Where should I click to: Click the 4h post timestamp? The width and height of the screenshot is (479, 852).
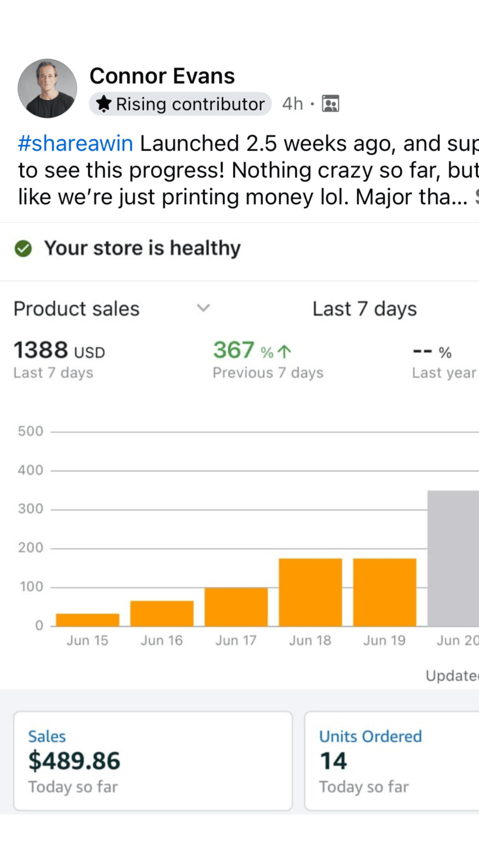tap(292, 104)
